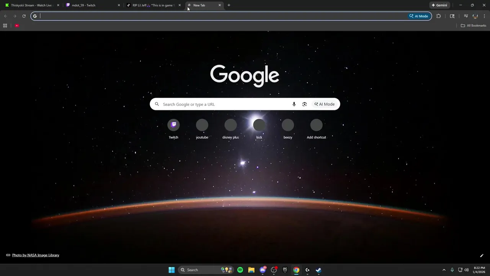This screenshot has width=490, height=276.
Task: Switch to RIP Lil Jeff TikTok tab
Action: 154,5
